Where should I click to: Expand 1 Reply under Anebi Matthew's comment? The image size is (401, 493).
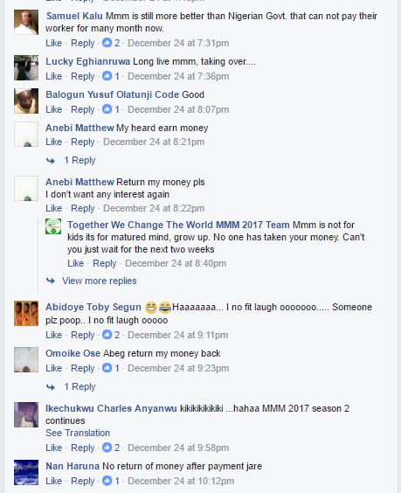tap(80, 160)
